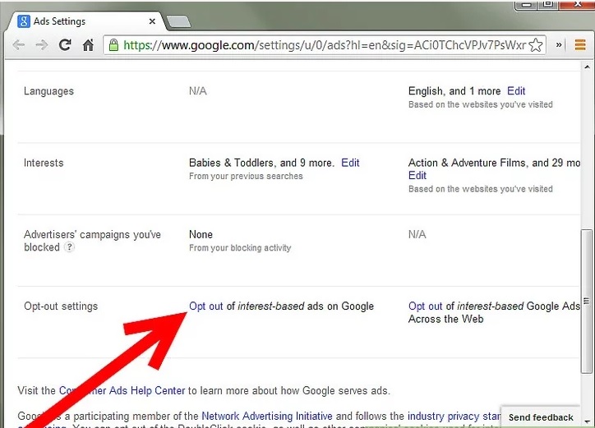Edit Languages based on websites visited

(516, 91)
